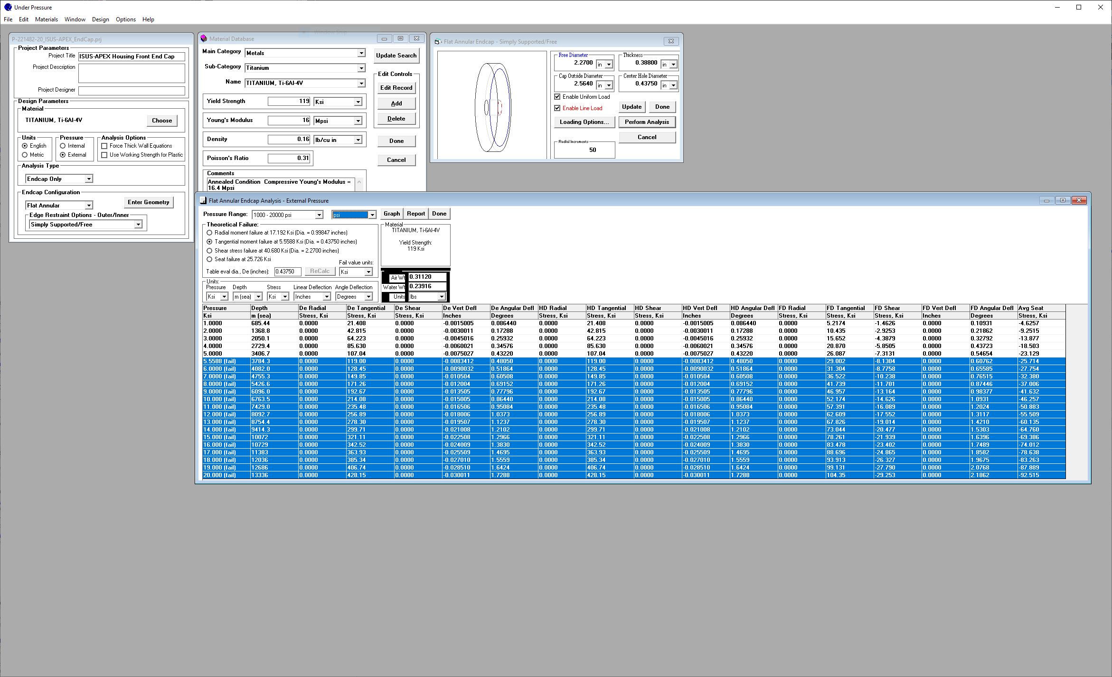Choose External pressure option
Viewport: 1112px width, 677px height.
(63, 155)
